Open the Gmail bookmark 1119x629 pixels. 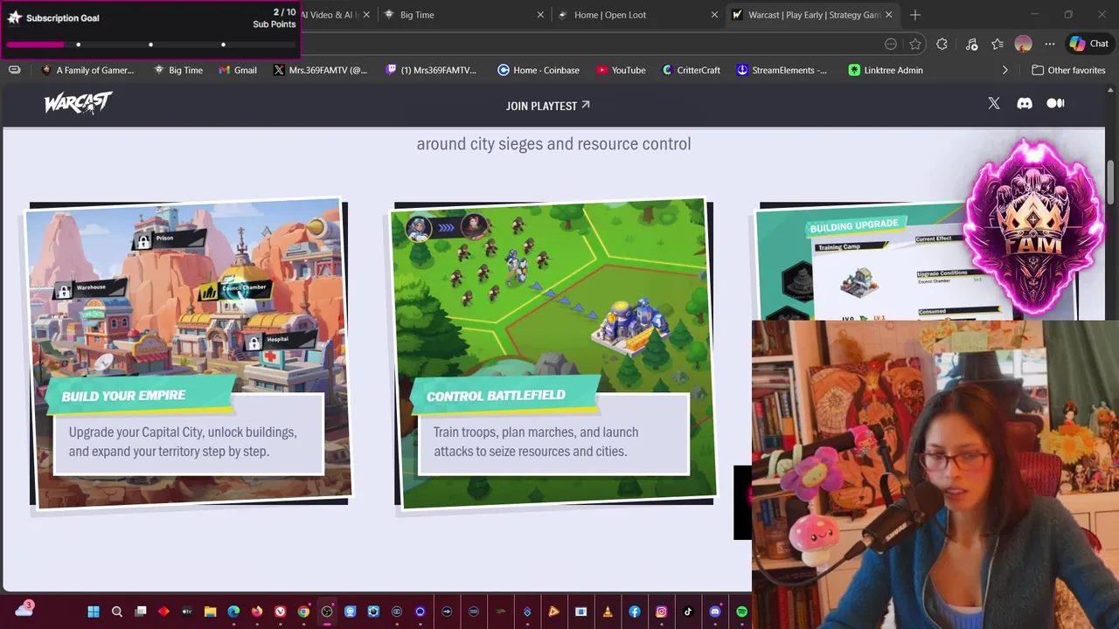tap(238, 70)
